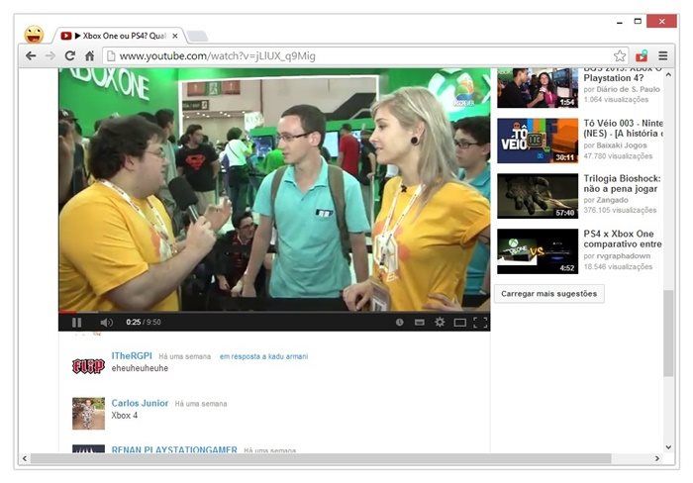Open the red YouTube extension icon
Image resolution: width=693 pixels, height=483 pixels.
(x=642, y=56)
